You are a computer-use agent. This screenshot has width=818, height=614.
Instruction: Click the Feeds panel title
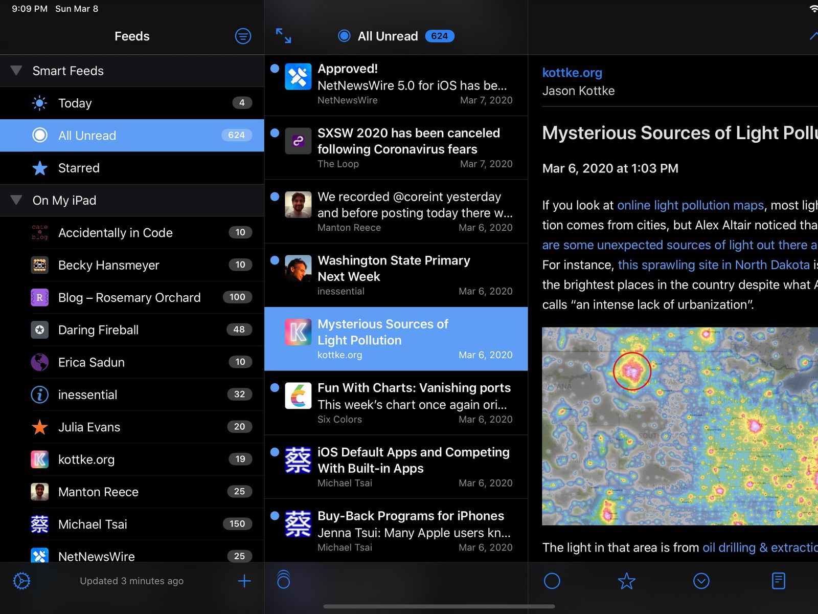(x=132, y=36)
